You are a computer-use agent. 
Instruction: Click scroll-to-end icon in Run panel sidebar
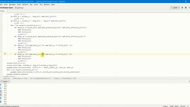[x=1, y=95]
